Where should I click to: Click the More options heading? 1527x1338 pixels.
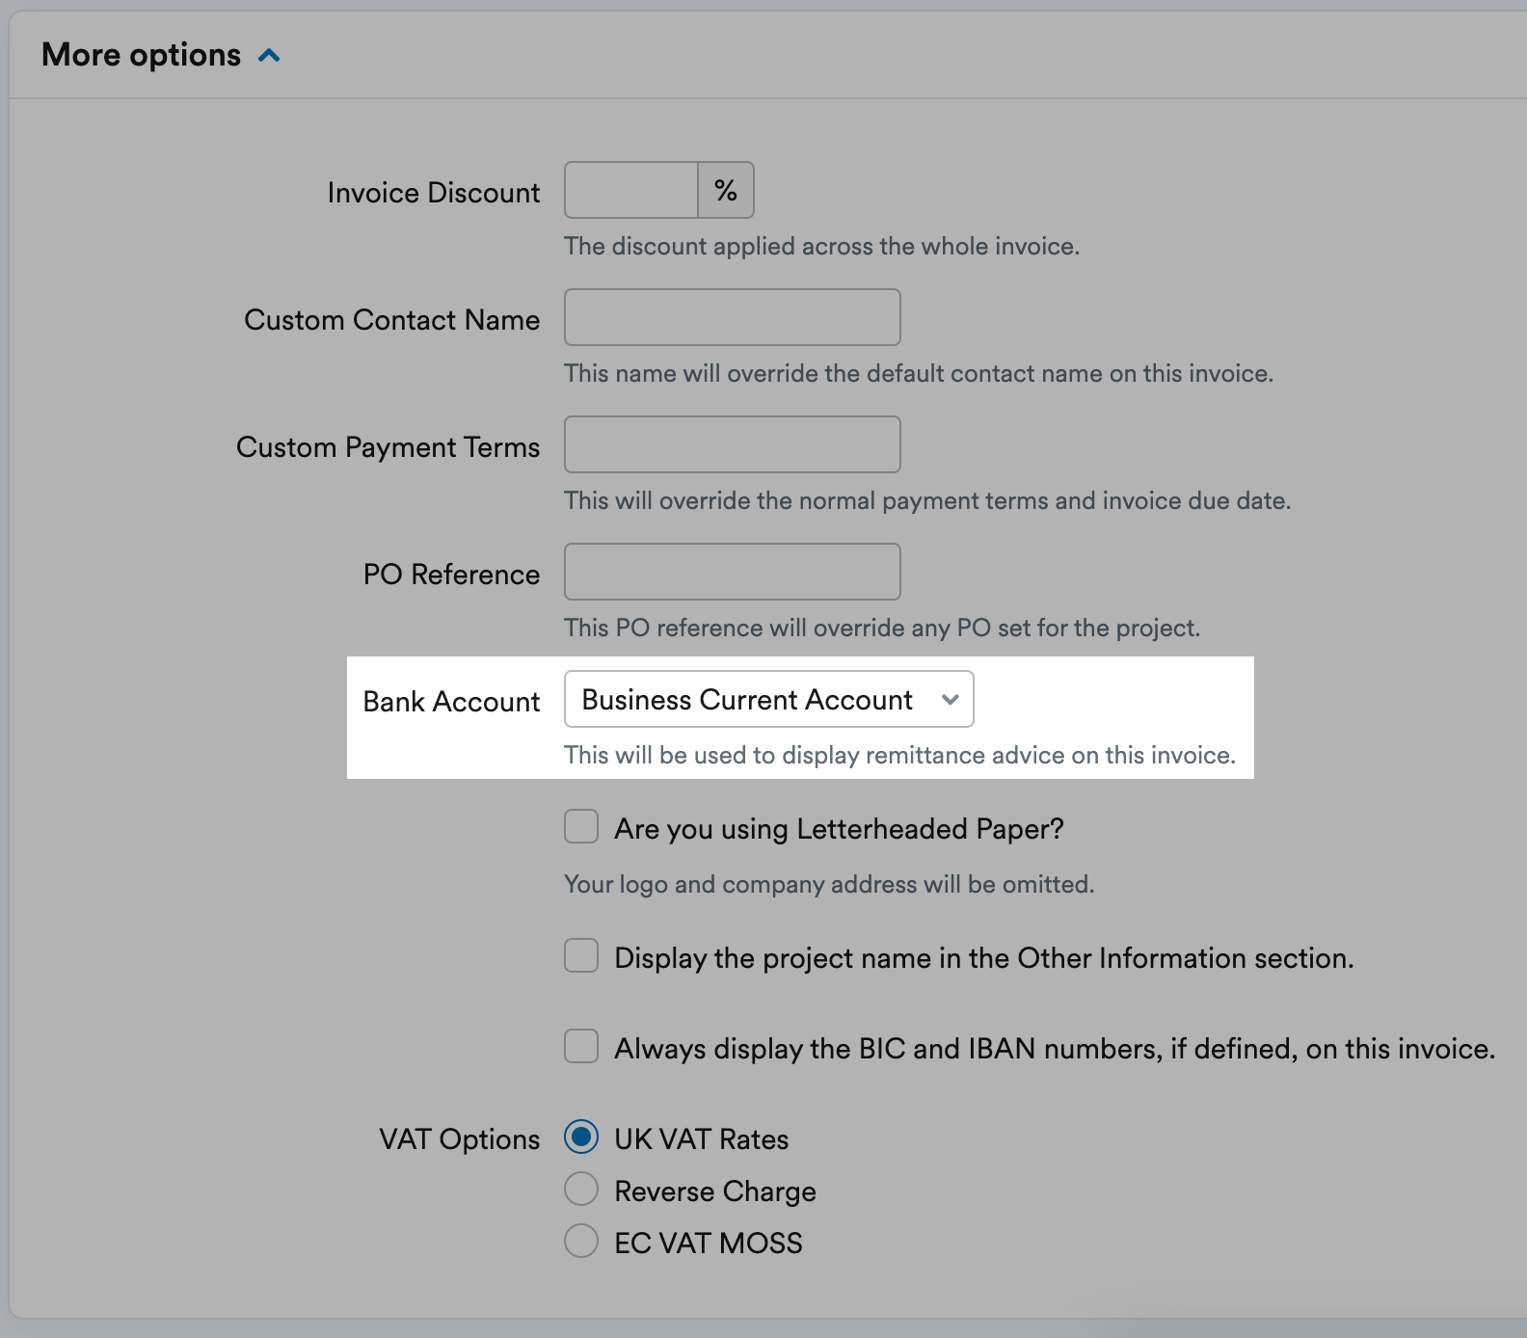pyautogui.click(x=141, y=55)
